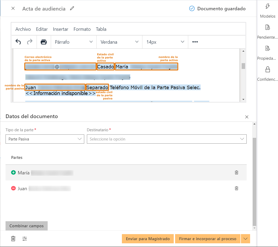
Task: Click the Separado field in document
Action: coord(97,87)
